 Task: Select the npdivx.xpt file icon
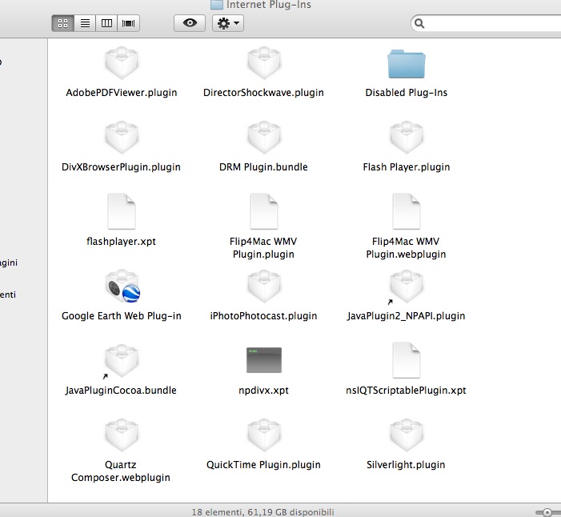click(264, 360)
